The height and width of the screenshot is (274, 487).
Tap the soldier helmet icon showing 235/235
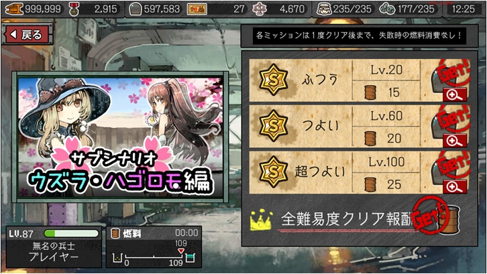(x=324, y=9)
